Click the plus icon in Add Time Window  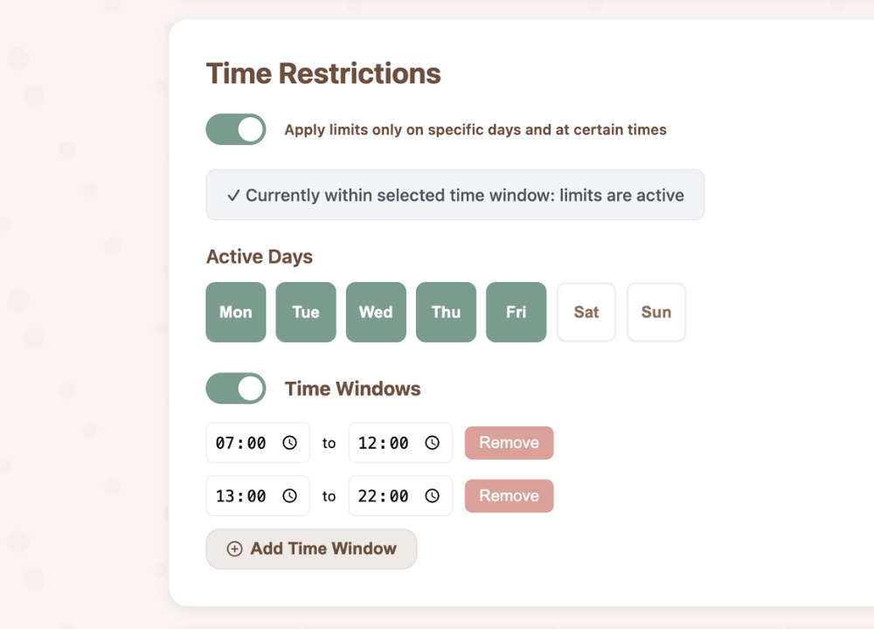[x=234, y=549]
